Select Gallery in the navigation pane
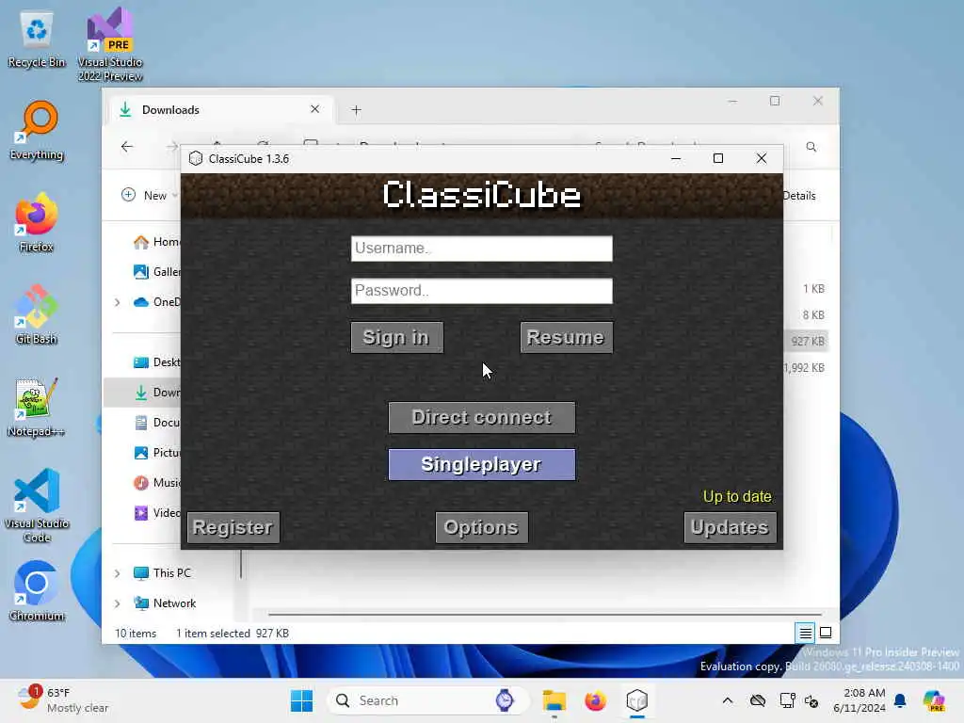Image resolution: width=964 pixels, height=723 pixels. click(157, 272)
